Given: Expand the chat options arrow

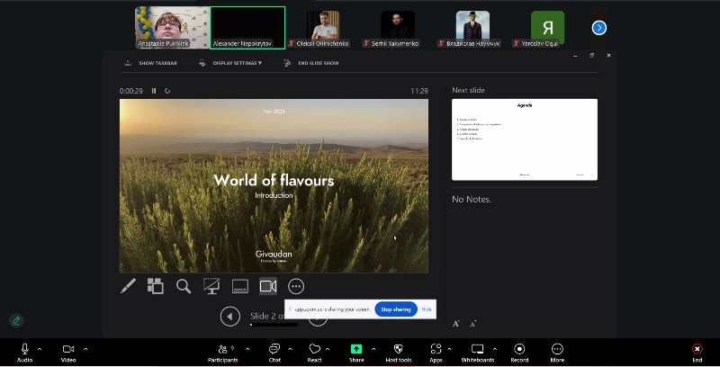Looking at the screenshot, I should (290, 350).
